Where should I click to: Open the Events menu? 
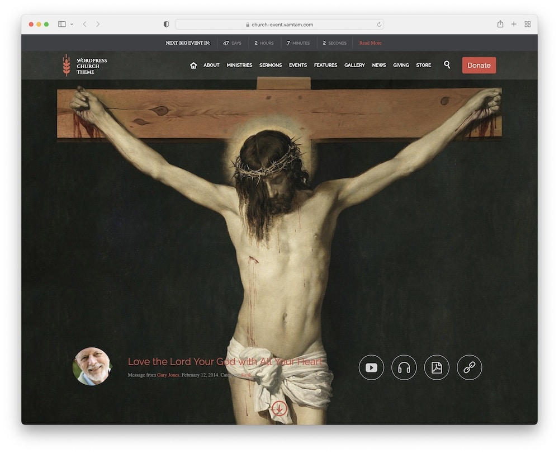298,65
